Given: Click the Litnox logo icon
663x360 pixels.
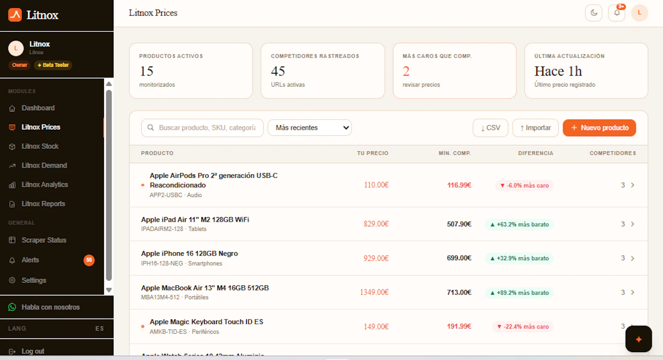Looking at the screenshot, I should tap(15, 15).
